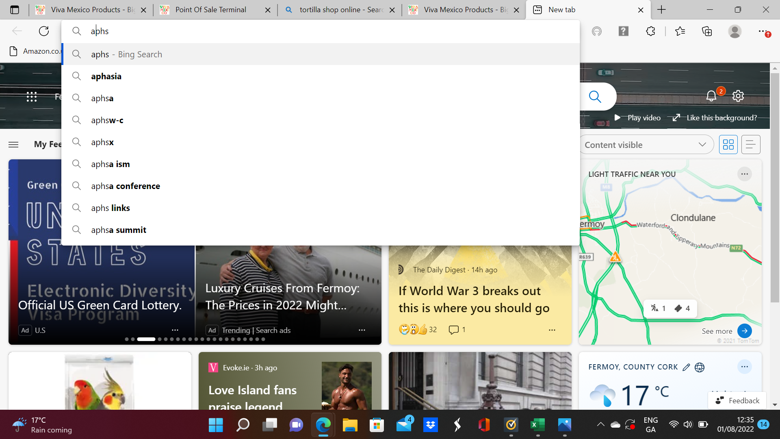Open the traffic card more options
Viewport: 780px width, 439px height.
click(x=744, y=174)
